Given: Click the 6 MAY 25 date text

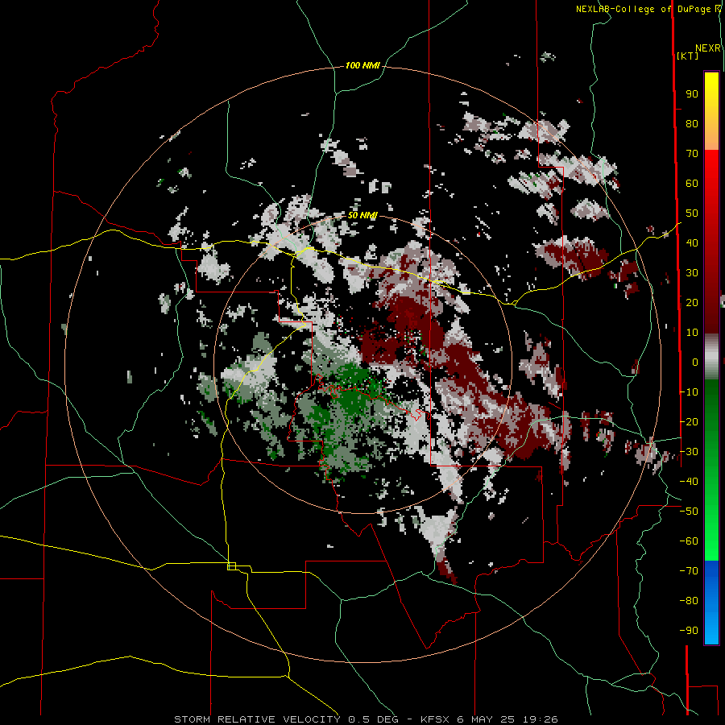Looking at the screenshot, I should coord(487,719).
